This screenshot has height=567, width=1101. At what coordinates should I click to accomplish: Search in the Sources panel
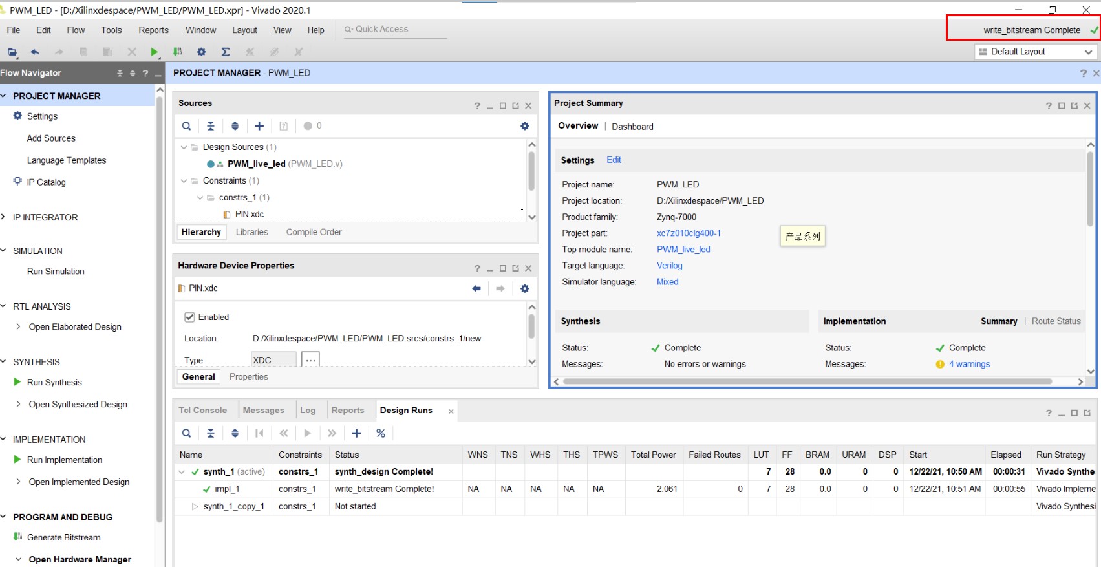click(x=186, y=126)
